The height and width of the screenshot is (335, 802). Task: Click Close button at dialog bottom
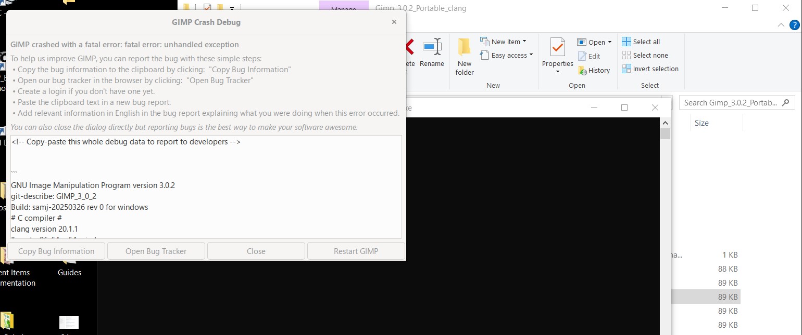(256, 251)
